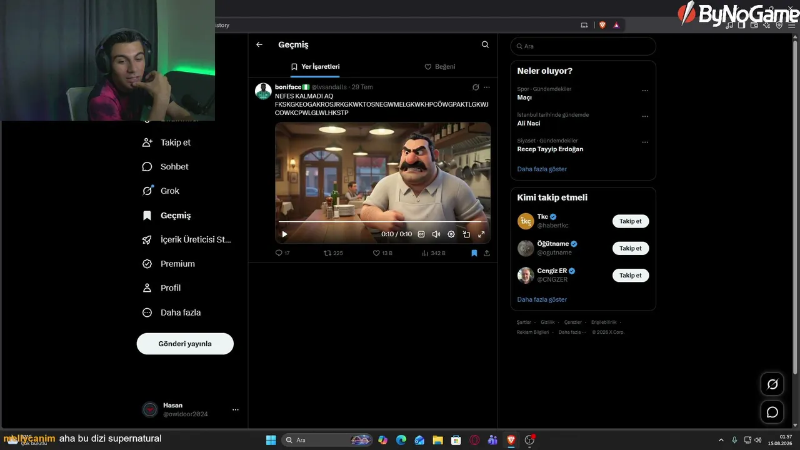
Task: Open the Gizlilik footer link
Action: pos(547,322)
